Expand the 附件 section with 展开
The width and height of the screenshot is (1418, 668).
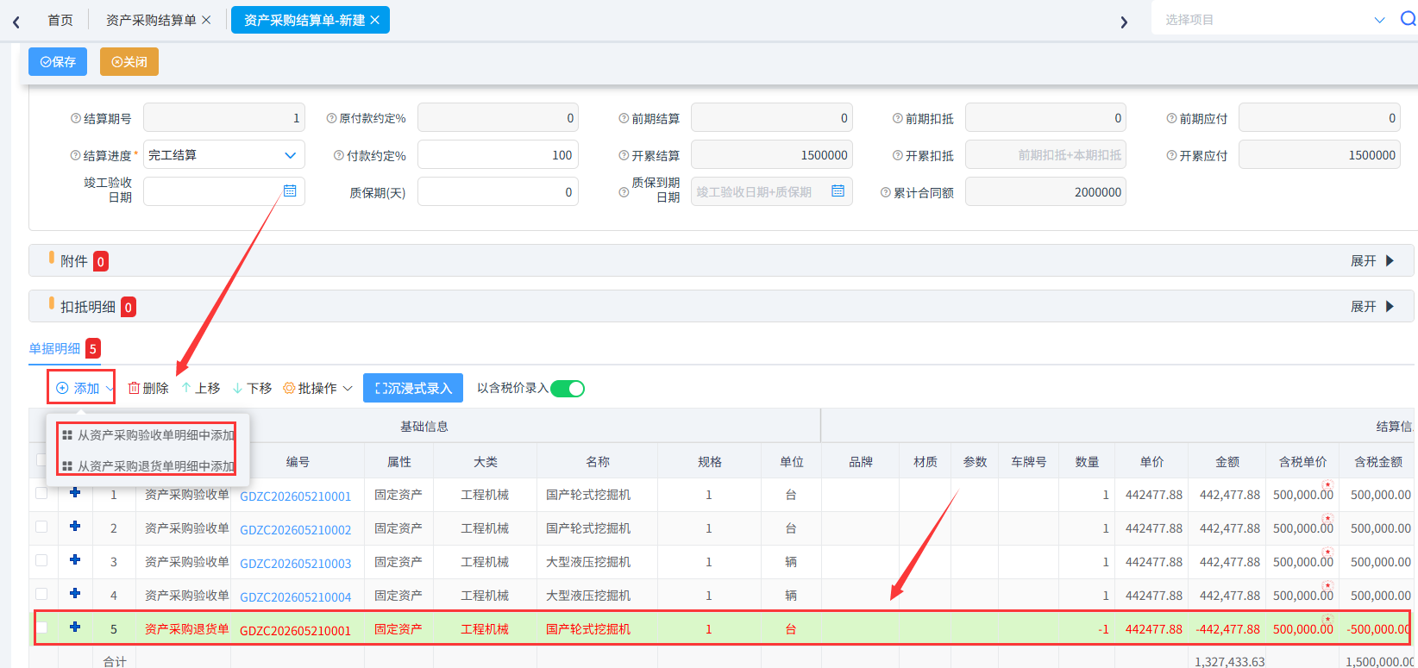(x=1371, y=260)
